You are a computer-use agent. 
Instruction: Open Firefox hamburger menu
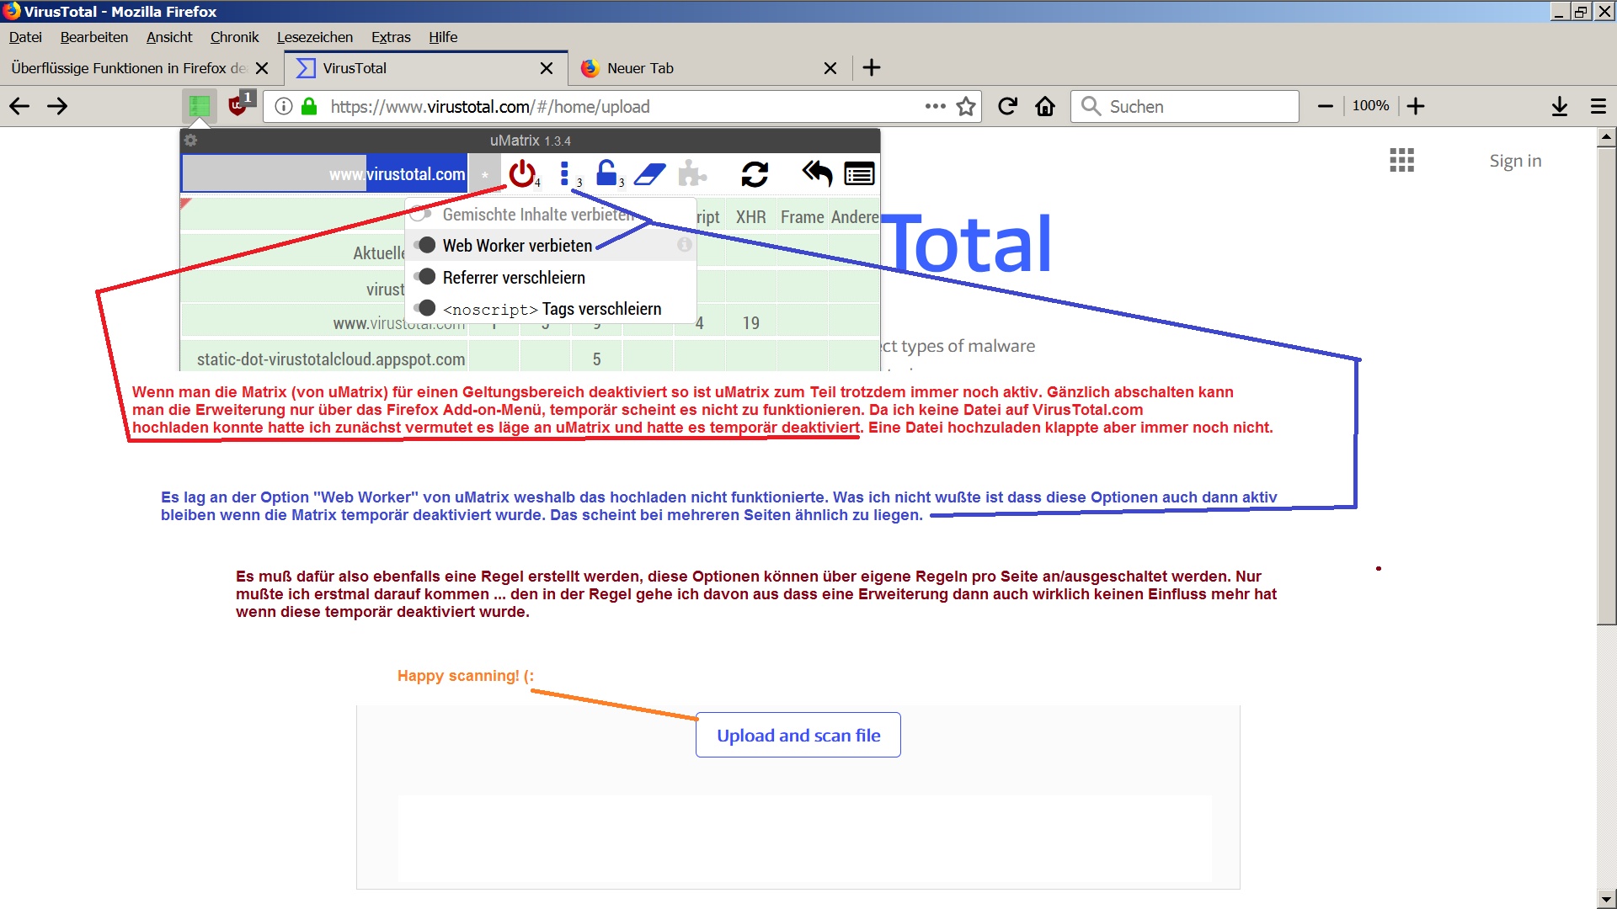1598,106
